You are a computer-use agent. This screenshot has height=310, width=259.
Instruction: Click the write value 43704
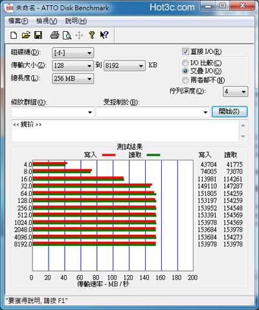click(208, 165)
